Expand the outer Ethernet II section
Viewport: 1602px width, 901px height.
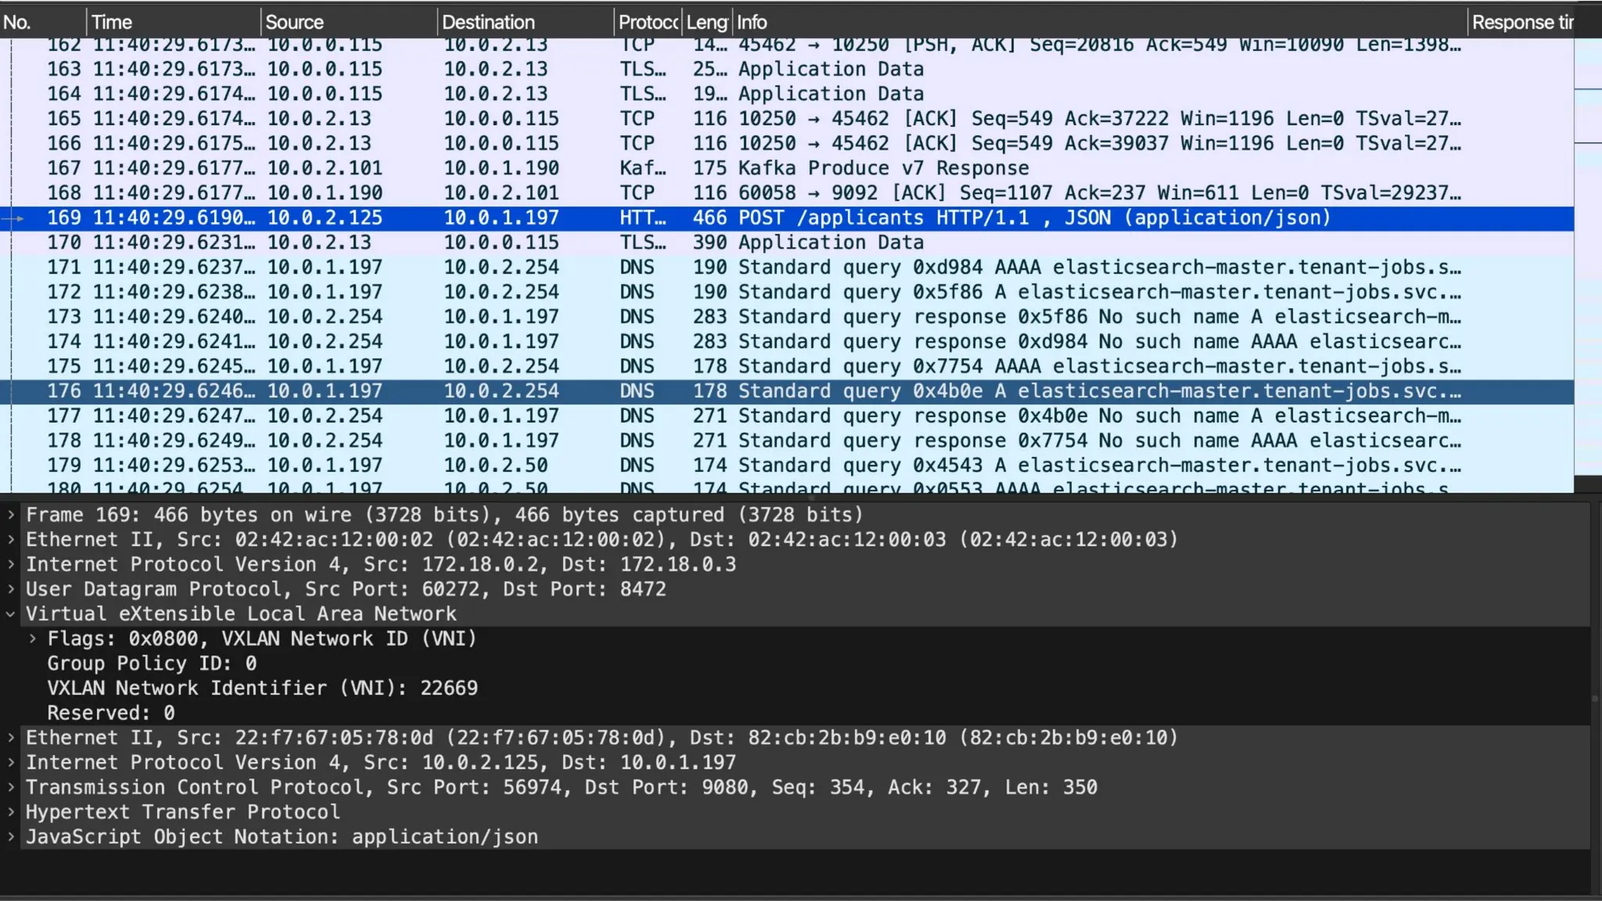tap(11, 540)
